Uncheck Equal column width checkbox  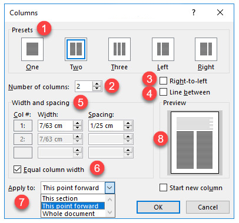tap(17, 170)
